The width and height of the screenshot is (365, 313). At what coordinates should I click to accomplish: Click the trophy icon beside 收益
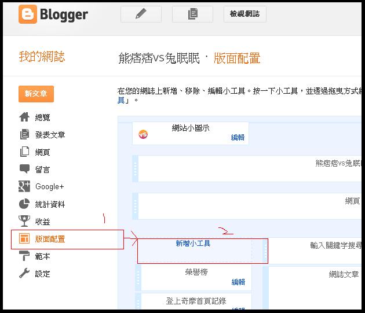[24, 221]
